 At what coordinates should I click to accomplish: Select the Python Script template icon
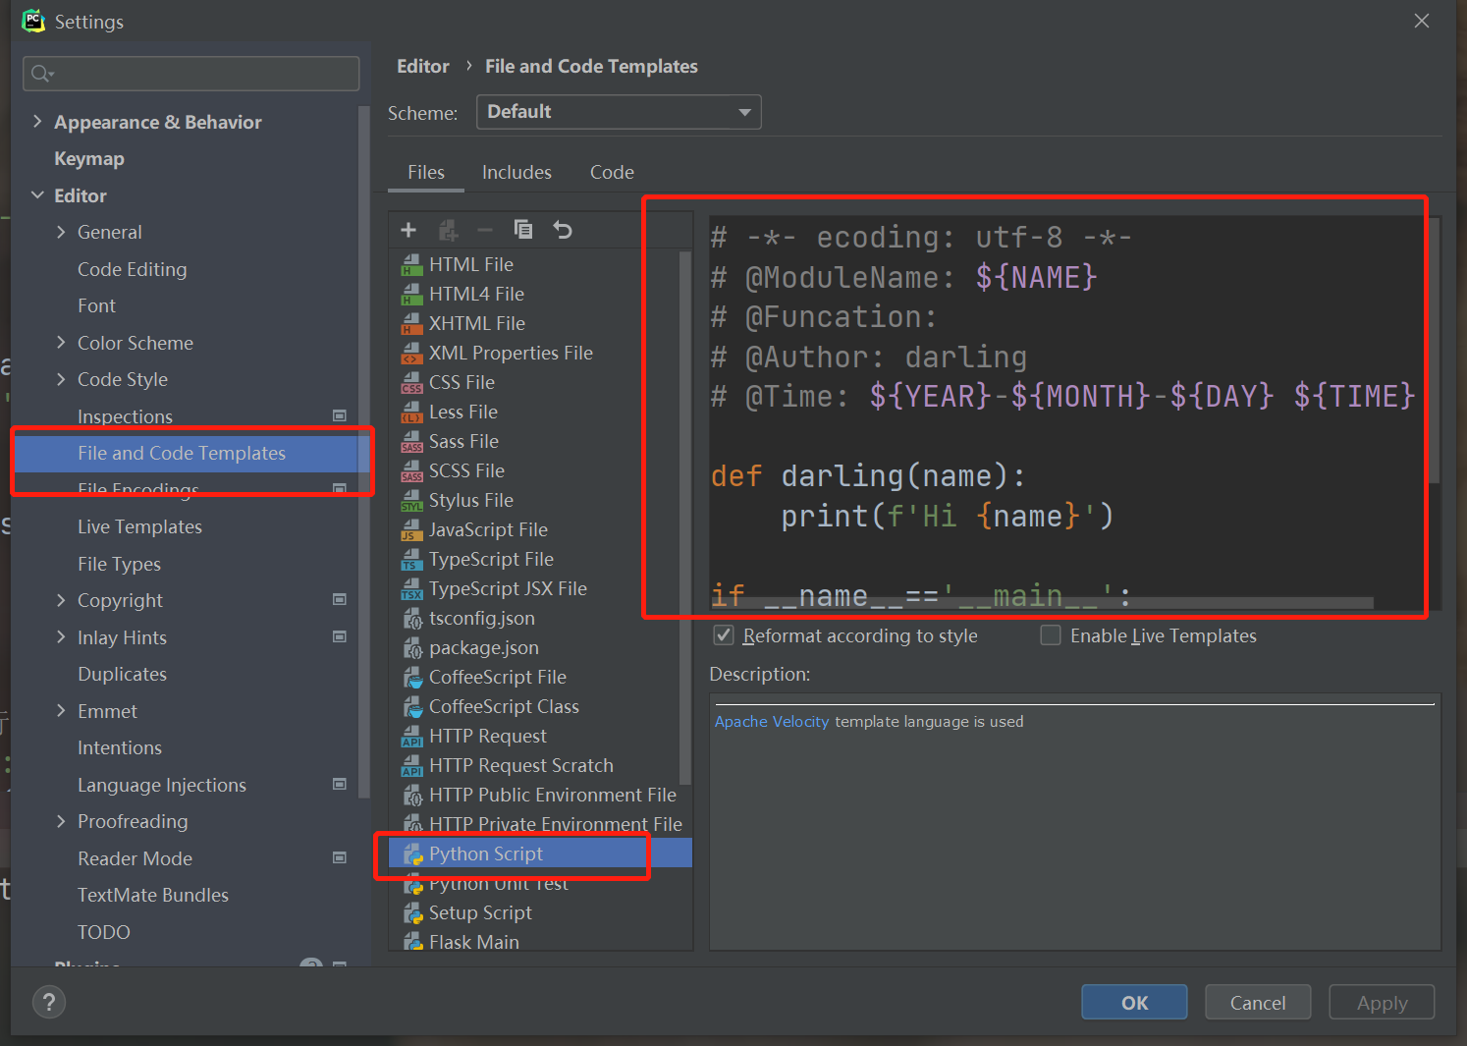(x=413, y=854)
